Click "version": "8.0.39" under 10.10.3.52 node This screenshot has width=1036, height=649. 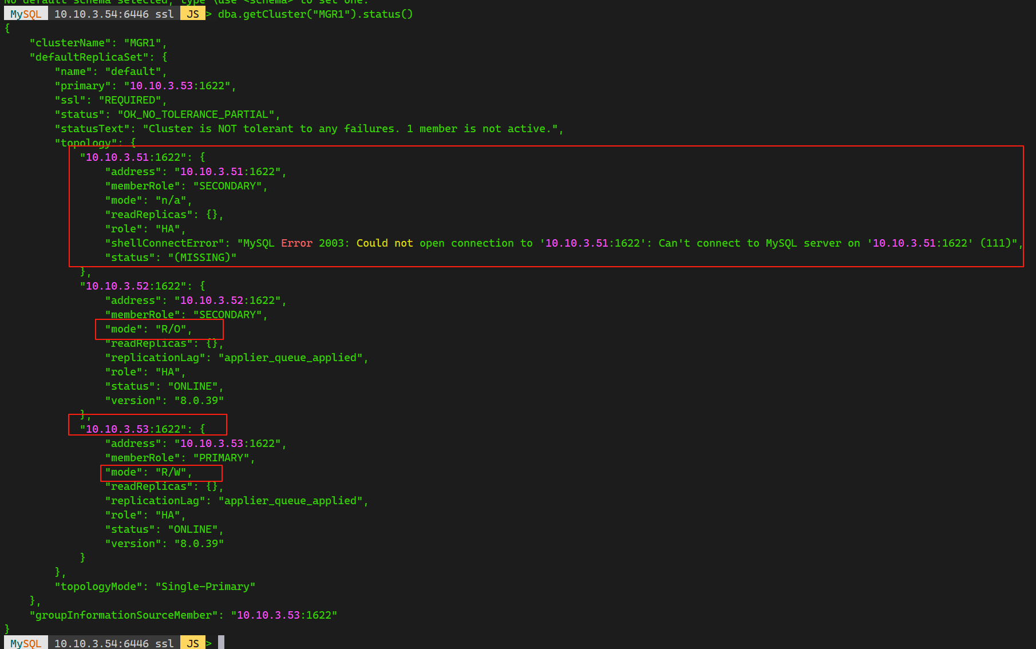coord(164,401)
